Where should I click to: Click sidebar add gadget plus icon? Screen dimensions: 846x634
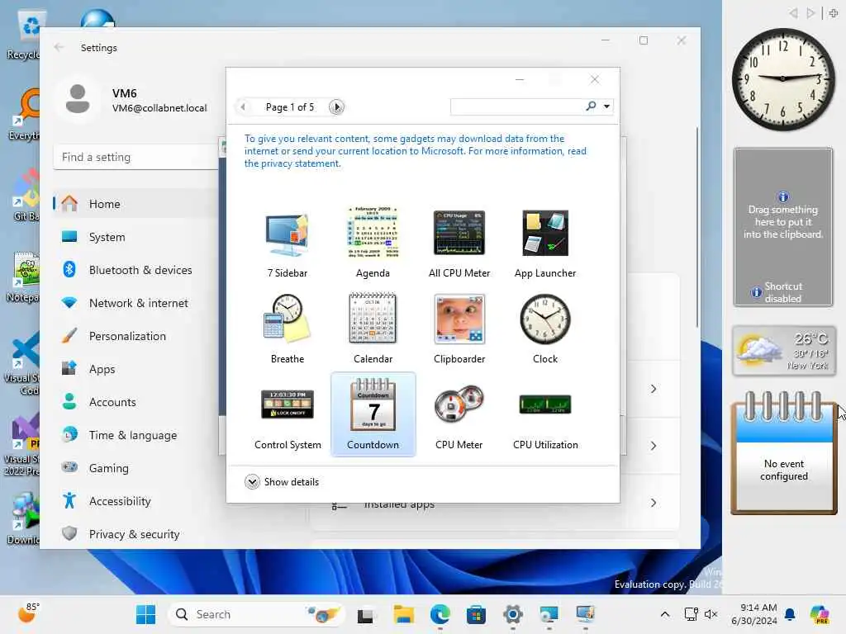click(x=833, y=13)
